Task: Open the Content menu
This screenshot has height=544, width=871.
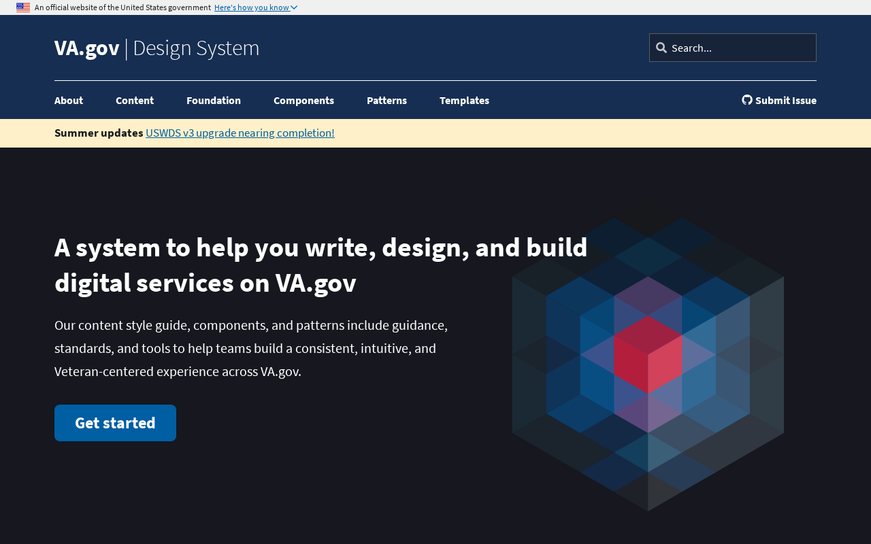Action: [135, 101]
